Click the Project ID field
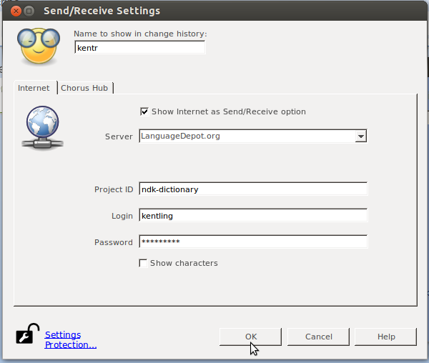The width and height of the screenshot is (429, 363). coord(253,189)
